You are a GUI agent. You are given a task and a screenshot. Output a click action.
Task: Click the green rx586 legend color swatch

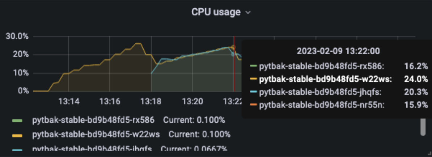pos(17,120)
